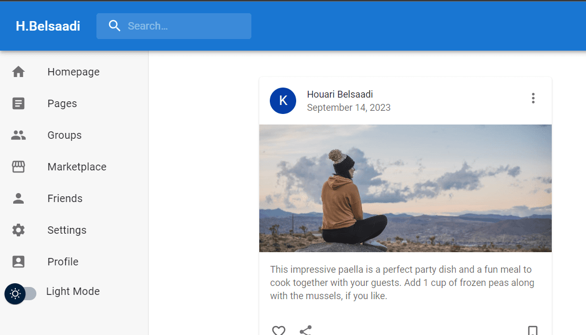Select the Friends person icon
The width and height of the screenshot is (586, 335).
coord(18,198)
